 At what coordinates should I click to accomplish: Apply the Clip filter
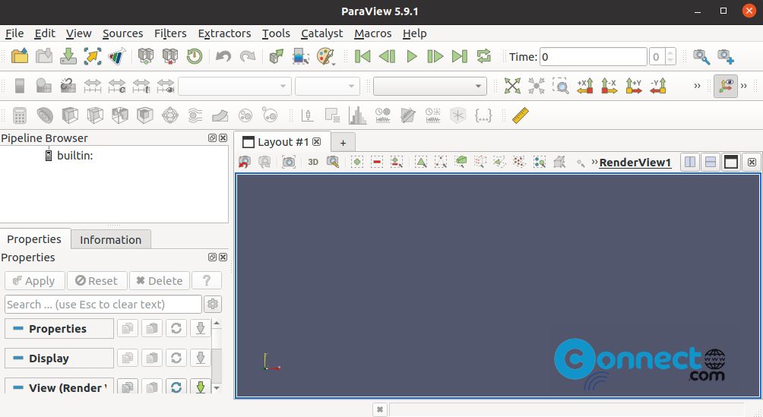[70, 115]
